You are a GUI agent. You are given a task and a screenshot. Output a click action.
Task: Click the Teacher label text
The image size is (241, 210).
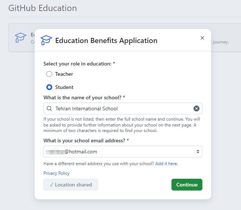[64, 74]
